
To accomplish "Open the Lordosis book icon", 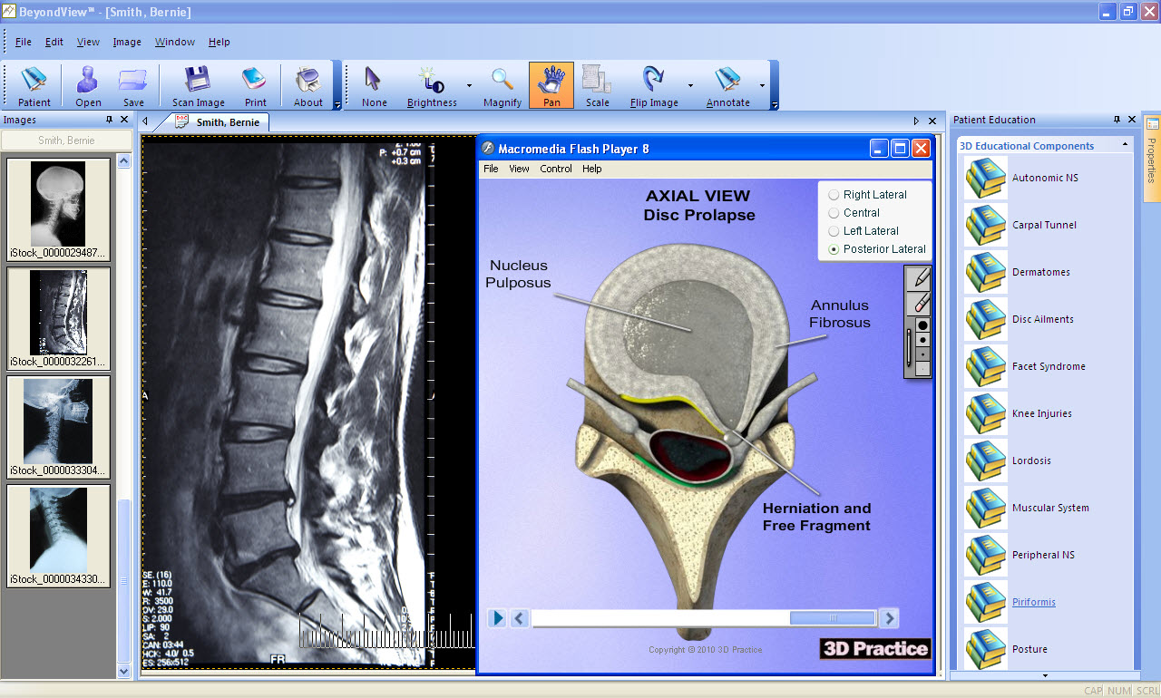I will click(x=986, y=461).
